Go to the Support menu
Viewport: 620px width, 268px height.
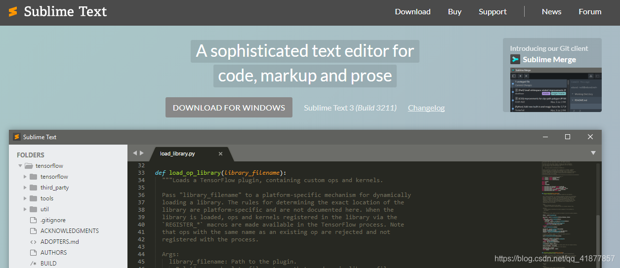point(493,12)
